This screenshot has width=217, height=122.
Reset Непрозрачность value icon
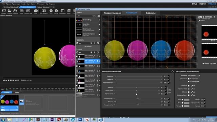click(169, 83)
